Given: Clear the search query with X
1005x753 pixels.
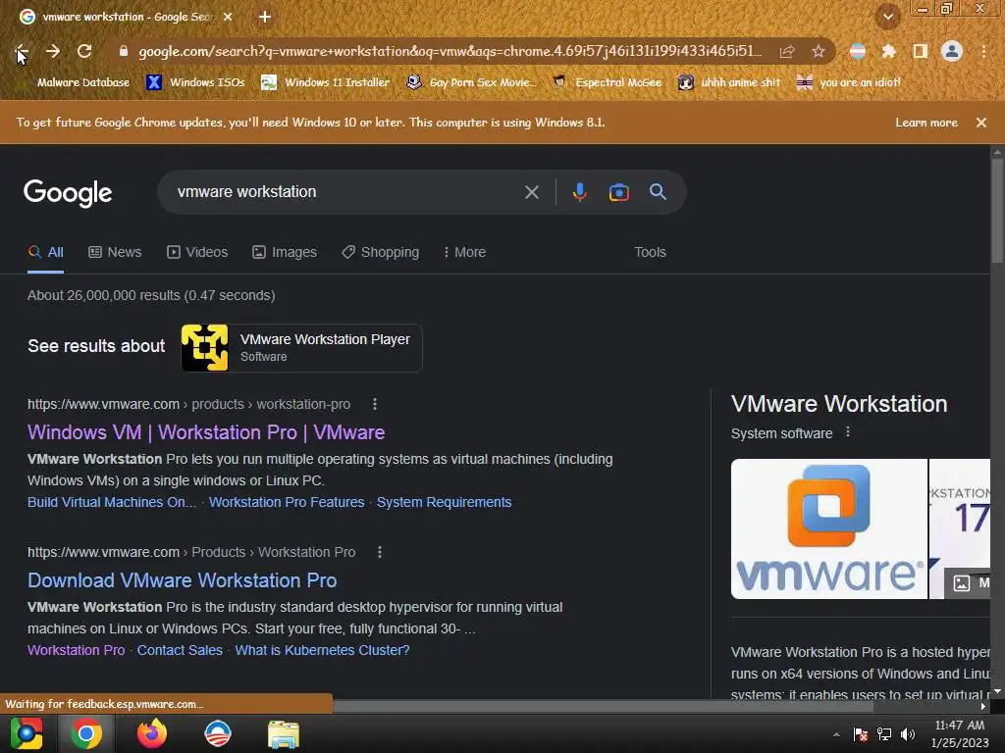Looking at the screenshot, I should 531,192.
